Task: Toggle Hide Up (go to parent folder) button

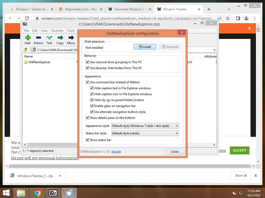Action: pos(92,100)
